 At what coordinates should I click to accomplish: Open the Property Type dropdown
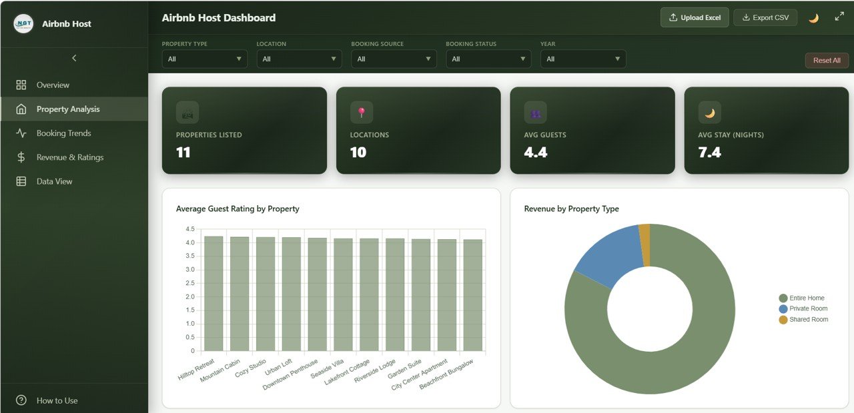204,59
